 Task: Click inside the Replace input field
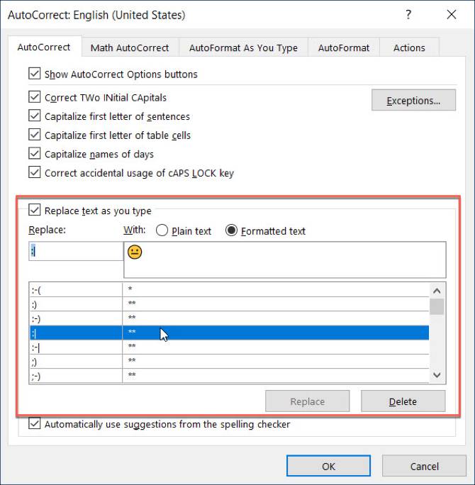(76, 251)
